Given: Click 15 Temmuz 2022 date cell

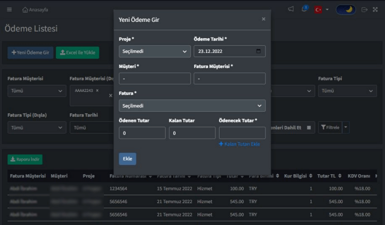Looking at the screenshot, I should [x=174, y=189].
